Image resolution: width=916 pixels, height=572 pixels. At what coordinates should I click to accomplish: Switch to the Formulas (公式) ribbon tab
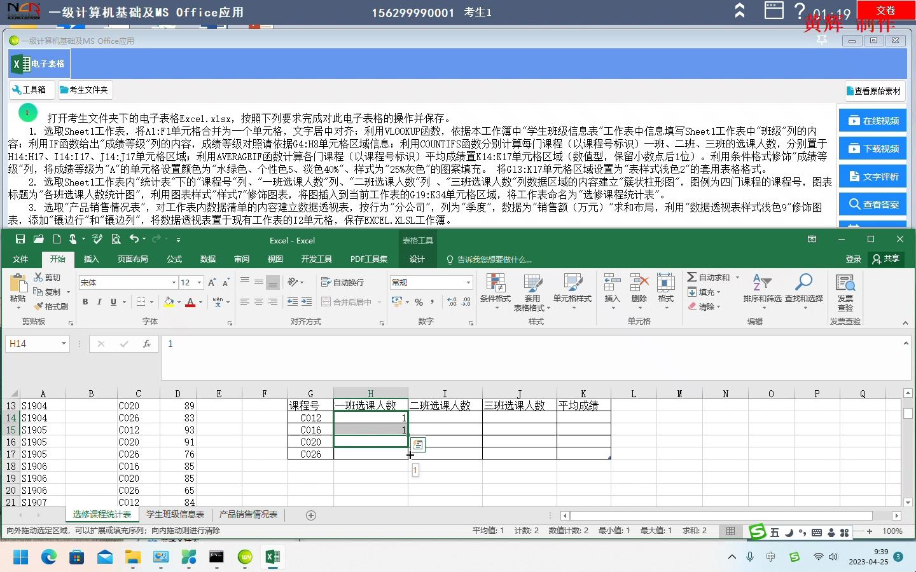pos(174,259)
